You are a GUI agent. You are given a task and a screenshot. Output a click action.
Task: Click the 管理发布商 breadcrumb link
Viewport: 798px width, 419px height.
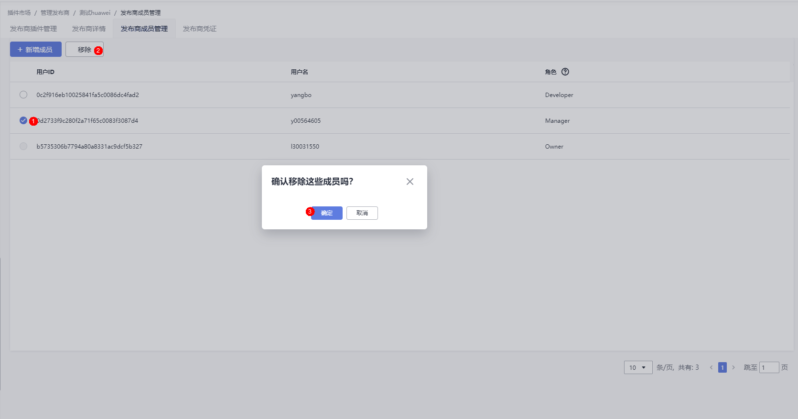55,13
